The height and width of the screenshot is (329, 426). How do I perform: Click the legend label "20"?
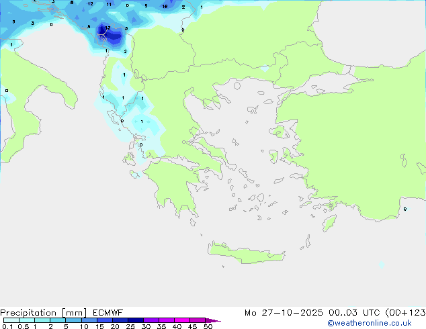[x=115, y=326]
